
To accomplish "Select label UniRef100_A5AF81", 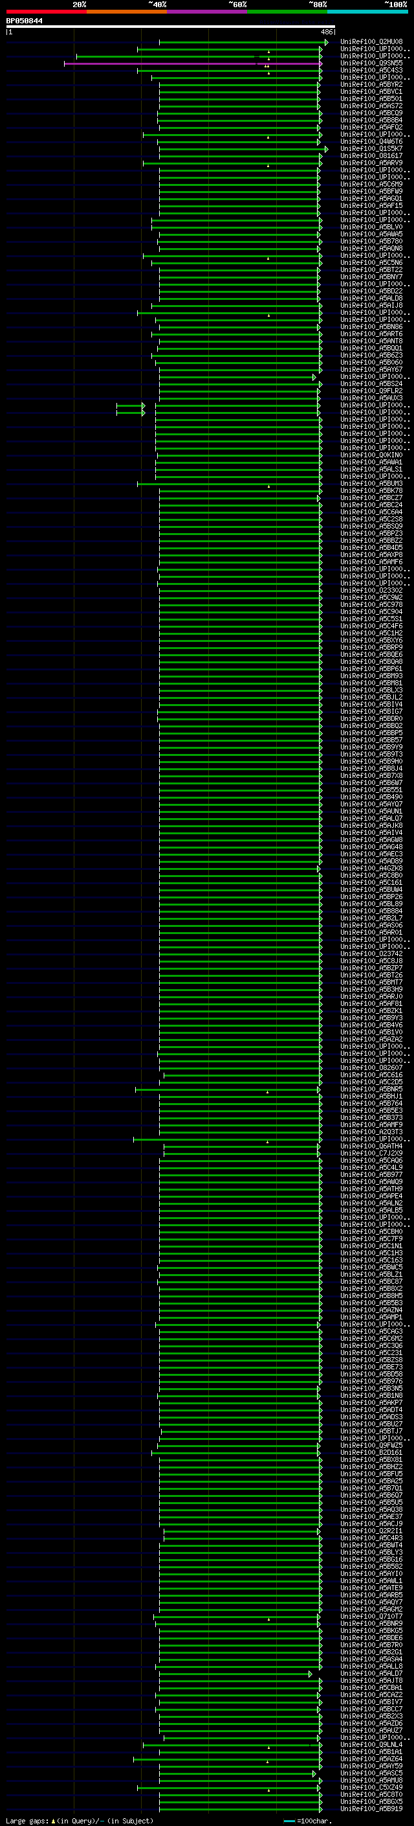I will (x=371, y=1005).
